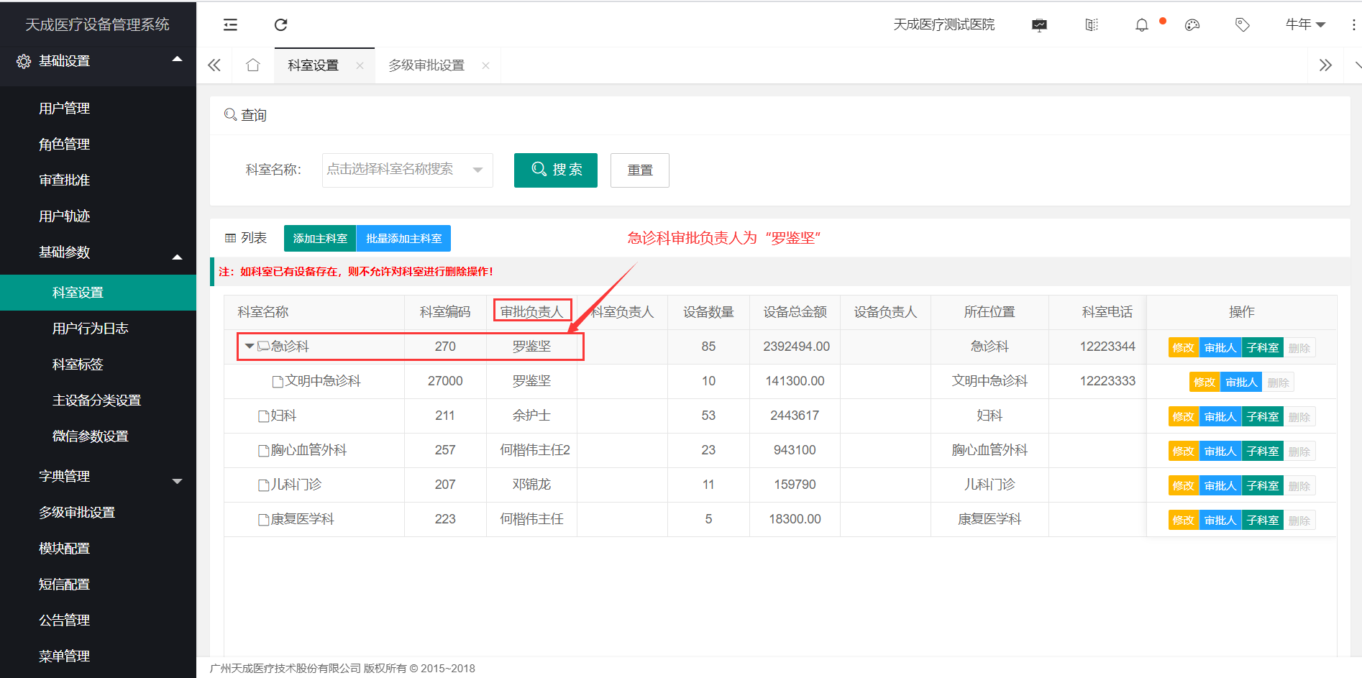Open the vertical dots more menu
Image resolution: width=1362 pixels, height=678 pixels.
pyautogui.click(x=1354, y=25)
